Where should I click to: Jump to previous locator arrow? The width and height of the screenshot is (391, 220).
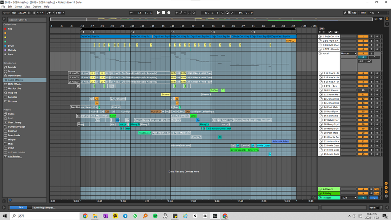click(x=320, y=32)
